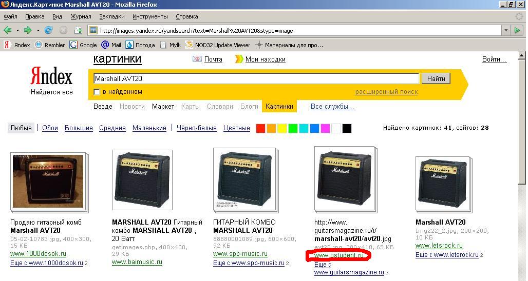Select the orange color filter swatch
This screenshot has width=528, height=281.
[271, 128]
